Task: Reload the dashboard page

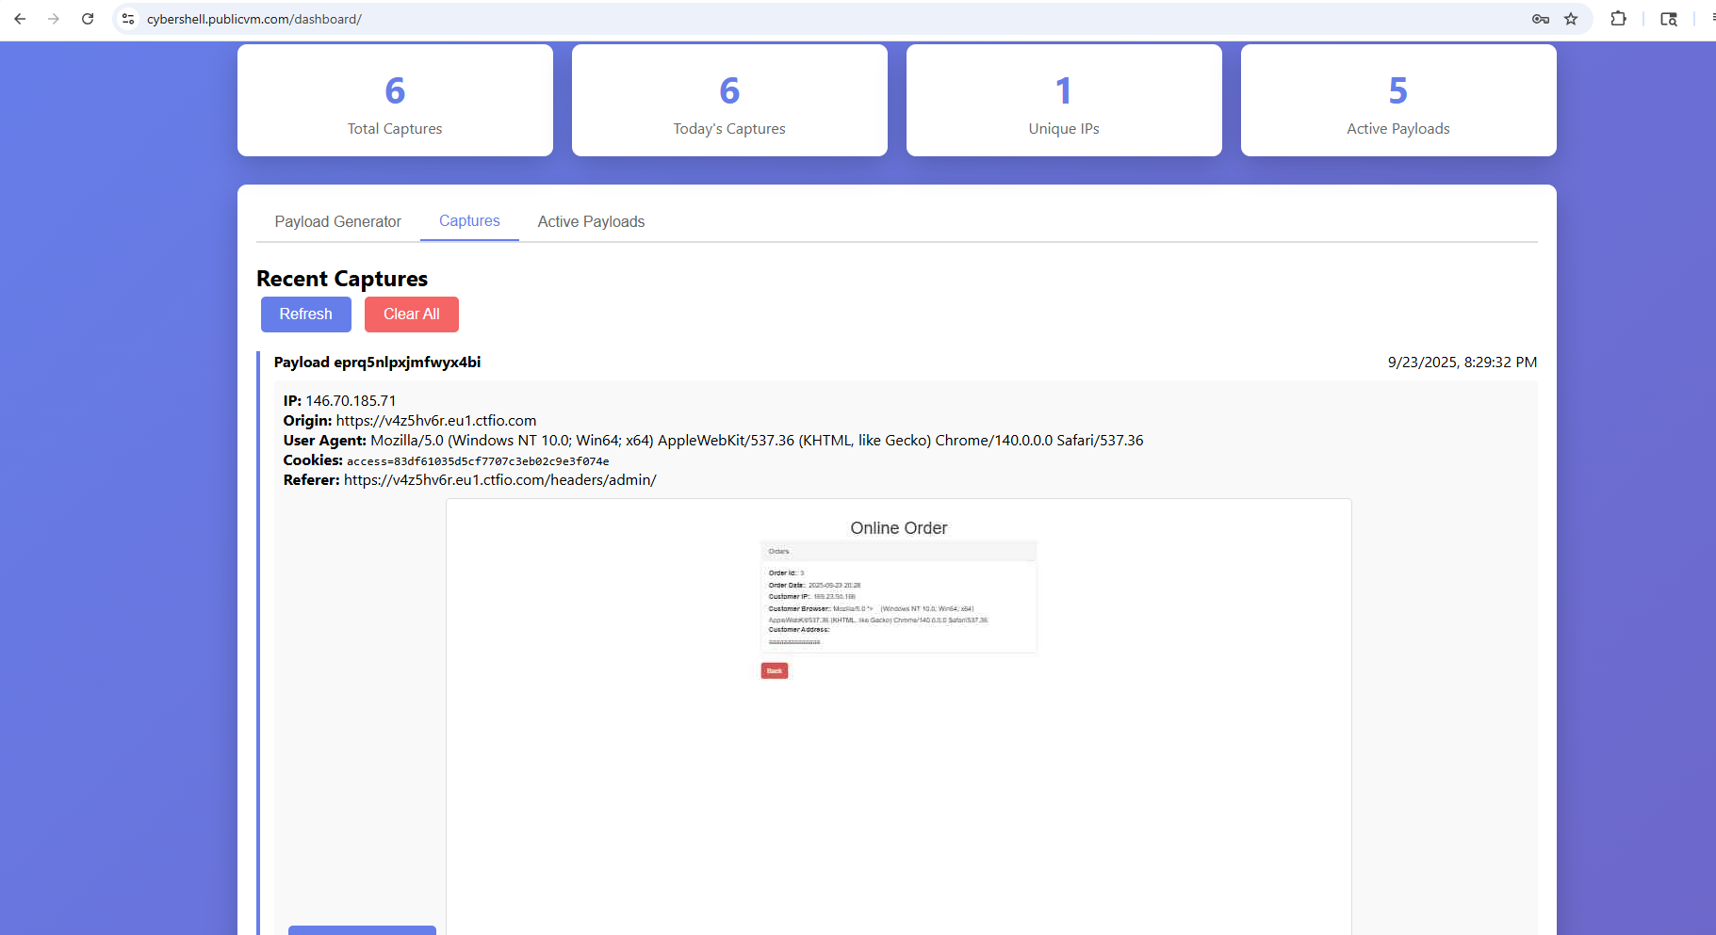Action: (x=88, y=19)
